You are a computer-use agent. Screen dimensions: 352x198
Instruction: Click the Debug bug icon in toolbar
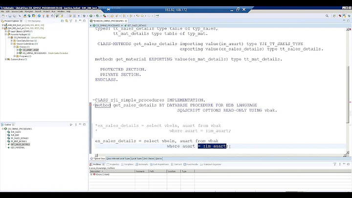84,16
